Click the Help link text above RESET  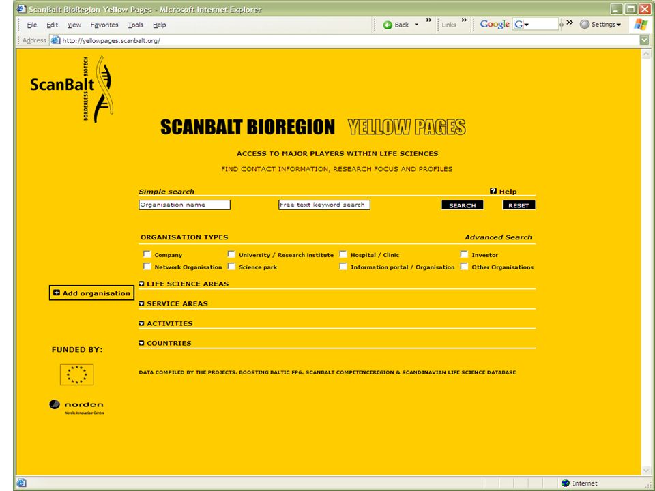(x=508, y=191)
